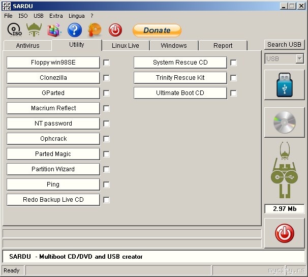Open help via blue question mark icon
This screenshot has height=277, width=308.
coord(75,30)
